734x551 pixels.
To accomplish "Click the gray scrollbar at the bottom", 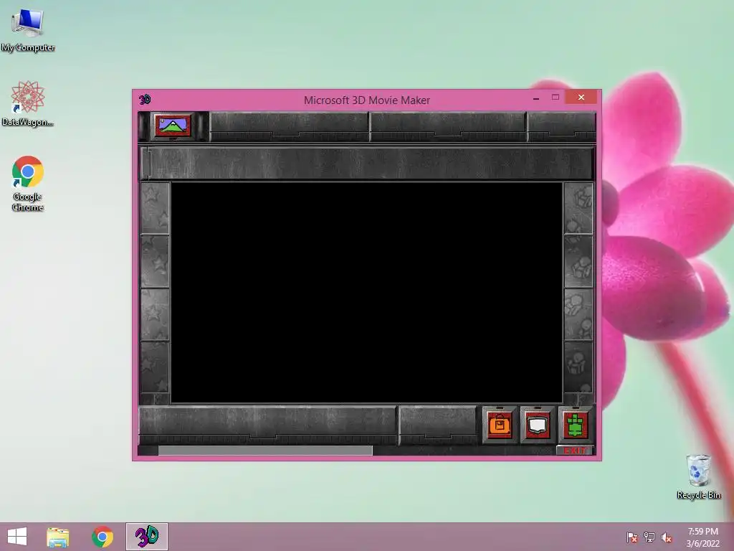I will 265,451.
